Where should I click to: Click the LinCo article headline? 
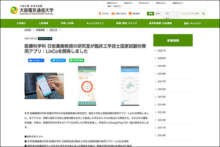click(85, 49)
